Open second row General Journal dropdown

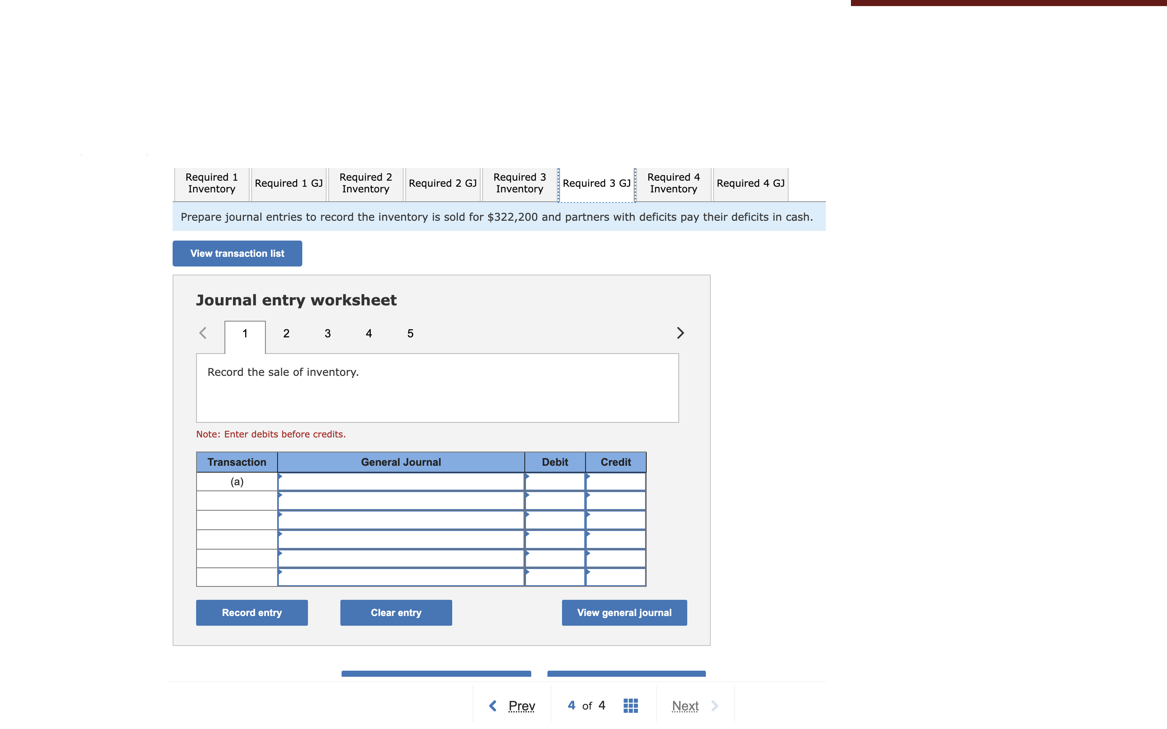pyautogui.click(x=401, y=501)
